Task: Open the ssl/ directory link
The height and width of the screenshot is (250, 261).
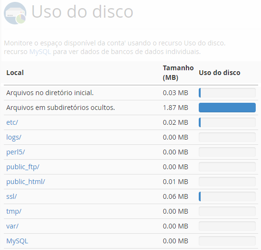Action: (11, 196)
